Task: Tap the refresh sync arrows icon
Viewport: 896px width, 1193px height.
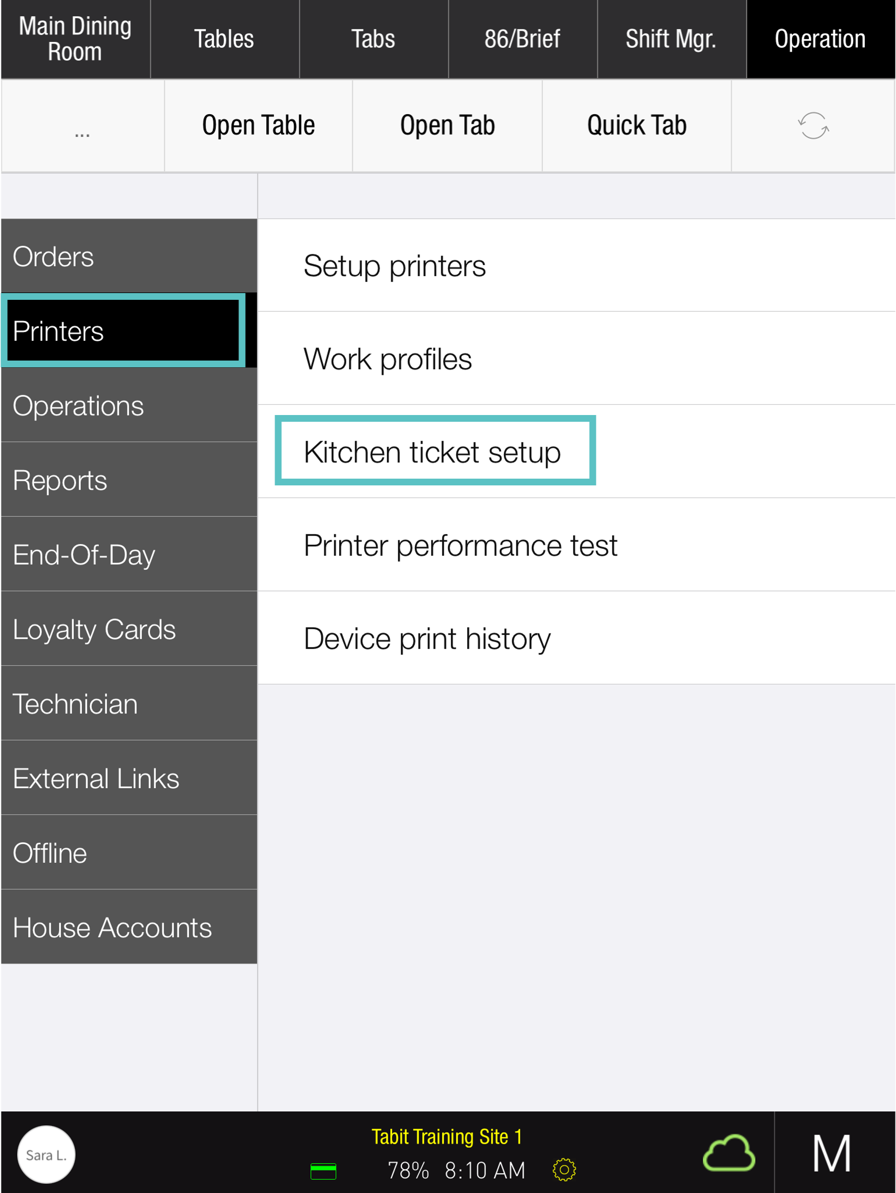Action: click(x=813, y=126)
